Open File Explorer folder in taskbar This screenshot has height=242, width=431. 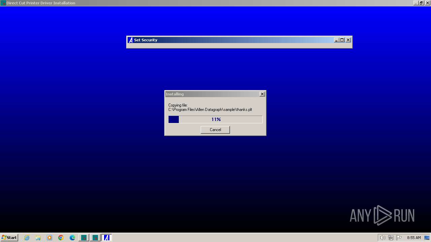coord(38,238)
